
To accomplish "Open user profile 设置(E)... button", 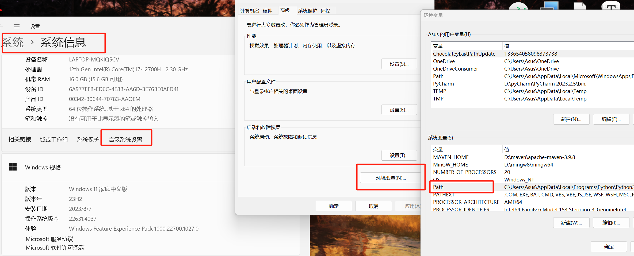I will [x=399, y=110].
